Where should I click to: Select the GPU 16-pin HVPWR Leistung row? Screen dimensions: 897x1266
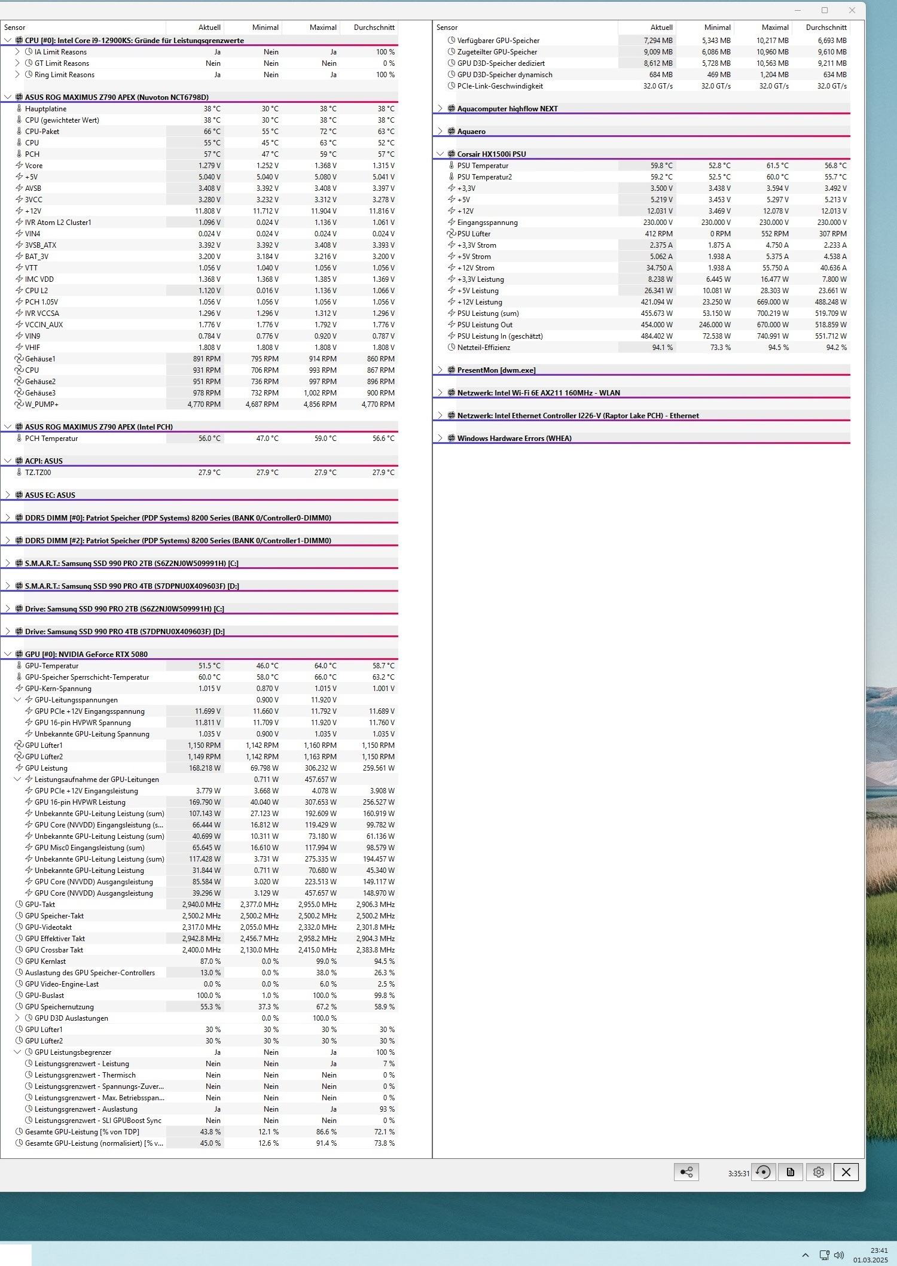pos(199,802)
